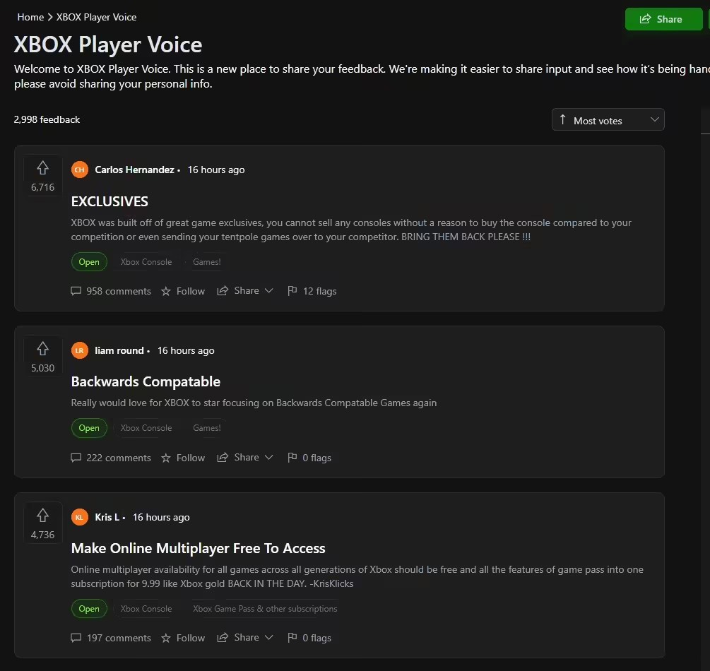This screenshot has height=671, width=710.
Task: Click the green Share button at top
Action: tap(663, 19)
